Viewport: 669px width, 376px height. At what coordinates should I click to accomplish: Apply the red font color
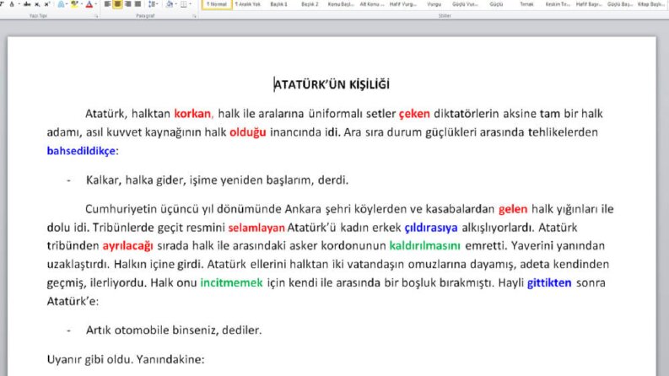click(89, 4)
